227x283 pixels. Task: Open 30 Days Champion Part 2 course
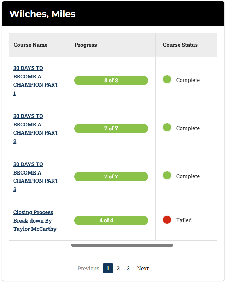click(36, 129)
